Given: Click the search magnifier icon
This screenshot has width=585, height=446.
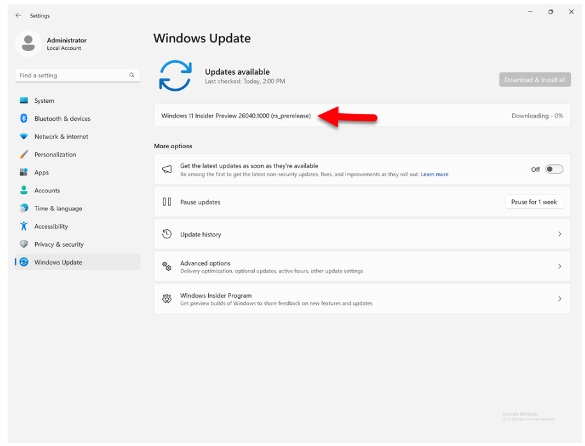Looking at the screenshot, I should click(x=132, y=75).
